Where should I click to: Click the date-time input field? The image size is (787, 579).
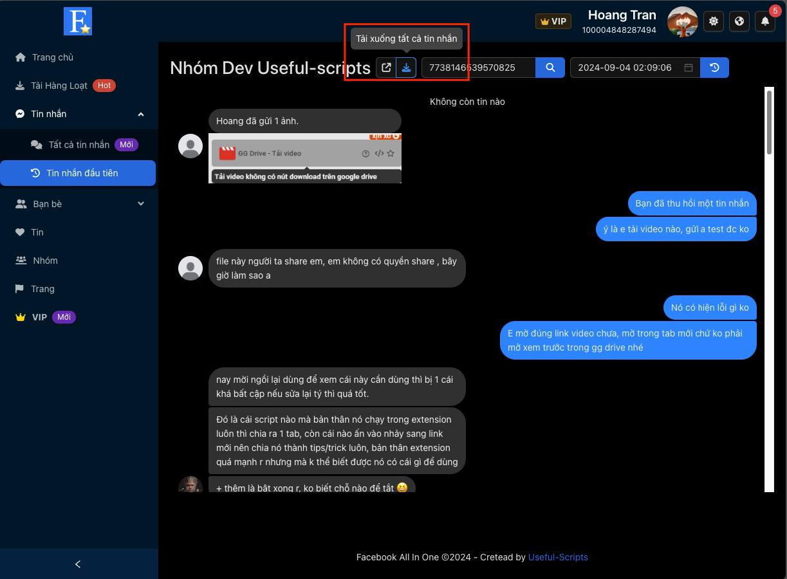coord(635,68)
